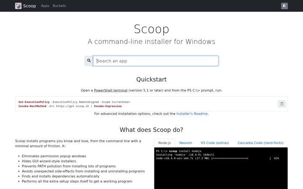Click 'Eliminates permission popup windows' bullet
Viewport: 303px width, 189px height.
pyautogui.click(x=54, y=156)
